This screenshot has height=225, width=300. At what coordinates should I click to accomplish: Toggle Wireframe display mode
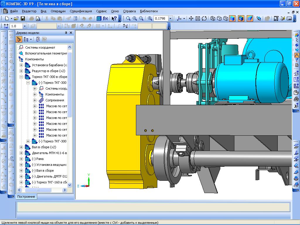click(x=213, y=18)
